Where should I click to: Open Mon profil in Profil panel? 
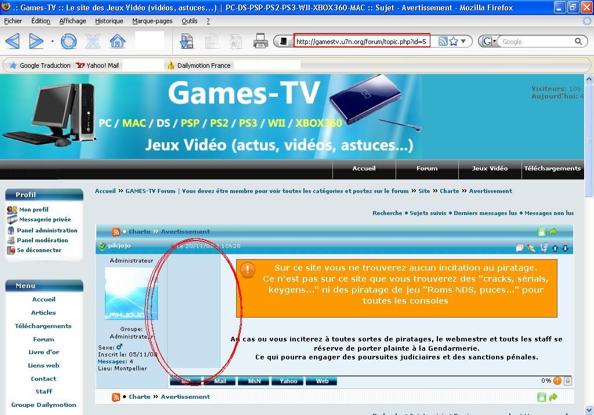click(x=34, y=209)
